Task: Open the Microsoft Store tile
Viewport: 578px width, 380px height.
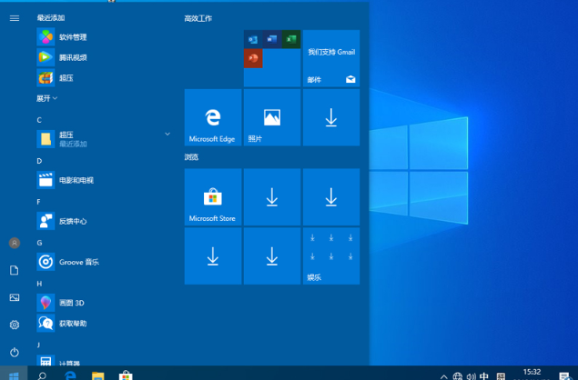Action: pos(213,197)
